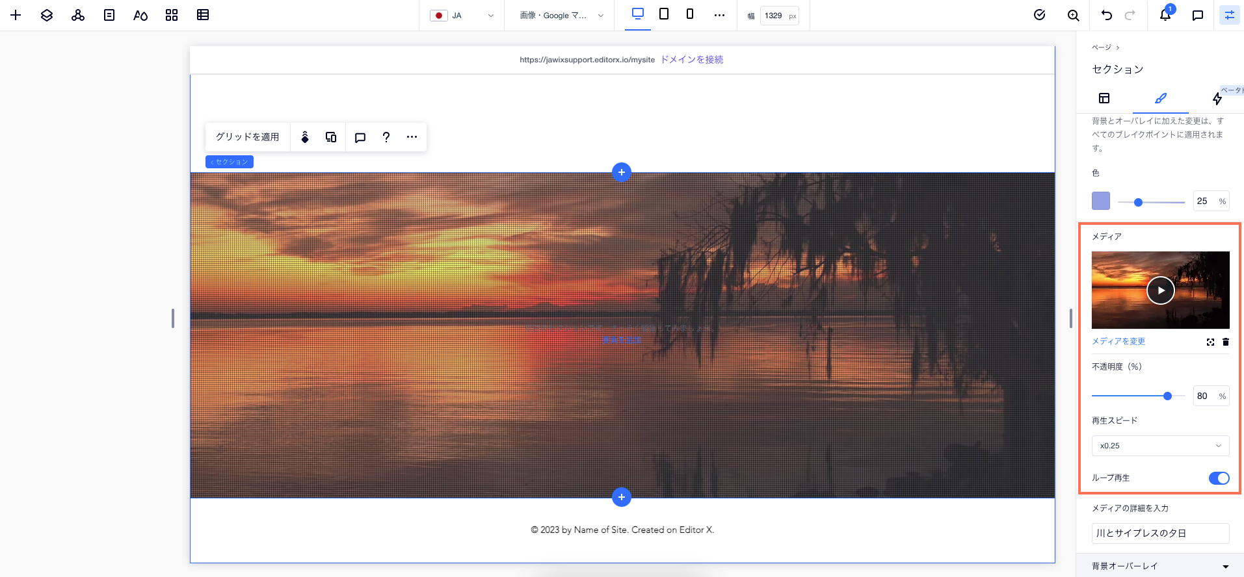Open the Theme Manager text icon
The image size is (1244, 577).
click(140, 15)
